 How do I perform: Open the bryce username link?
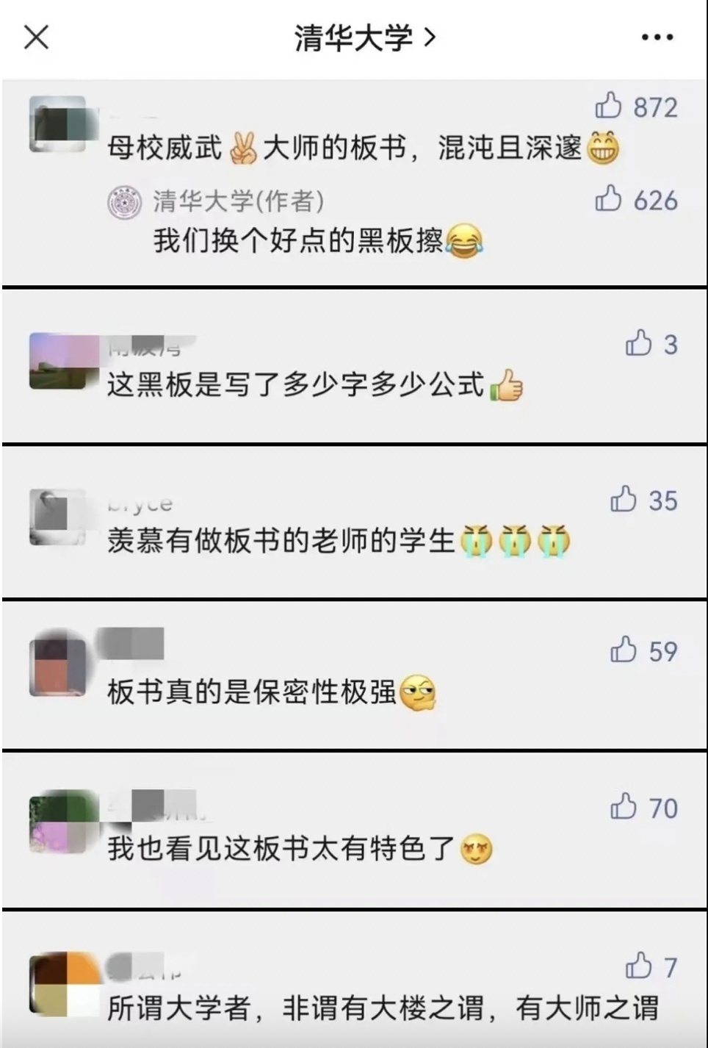(140, 504)
